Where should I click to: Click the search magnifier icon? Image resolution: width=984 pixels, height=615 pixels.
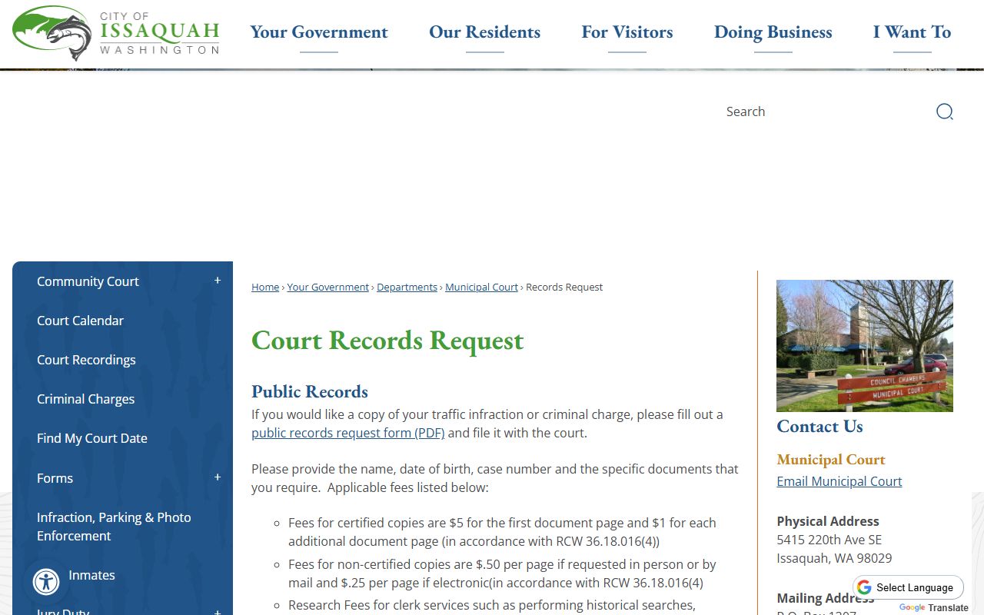945,111
